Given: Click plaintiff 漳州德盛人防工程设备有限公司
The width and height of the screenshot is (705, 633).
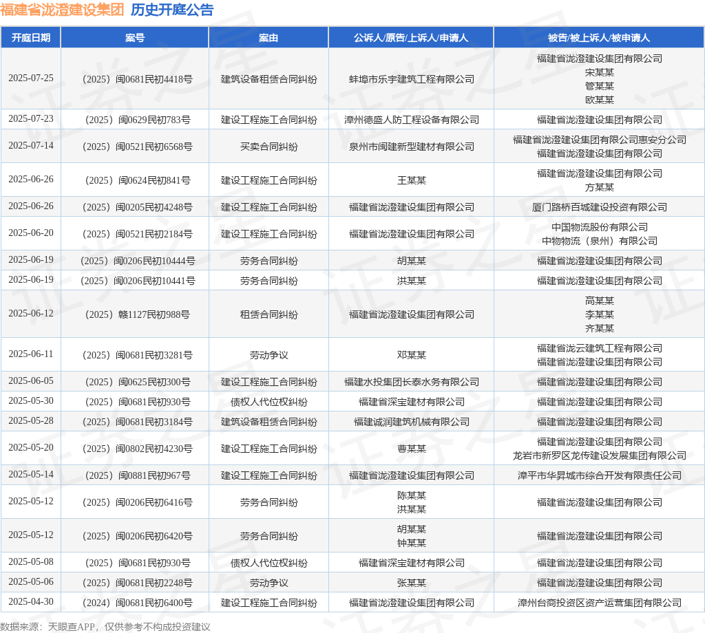Looking at the screenshot, I should pyautogui.click(x=412, y=120).
